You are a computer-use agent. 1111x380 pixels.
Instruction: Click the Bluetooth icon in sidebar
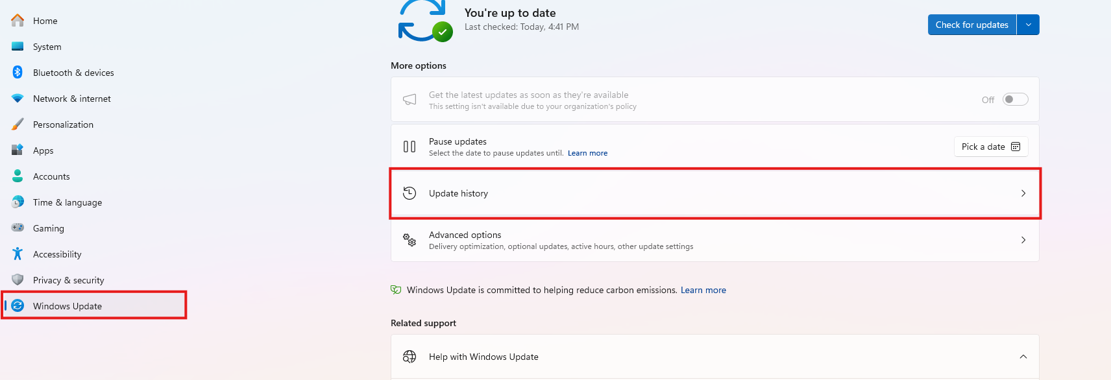[x=18, y=72]
